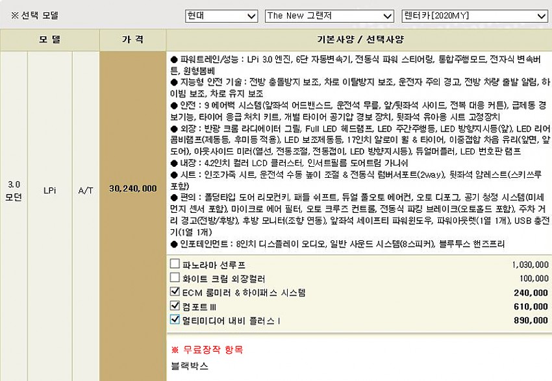Expand the The New 그랜저 model dropdown
This screenshot has height=381, width=552.
[329, 16]
